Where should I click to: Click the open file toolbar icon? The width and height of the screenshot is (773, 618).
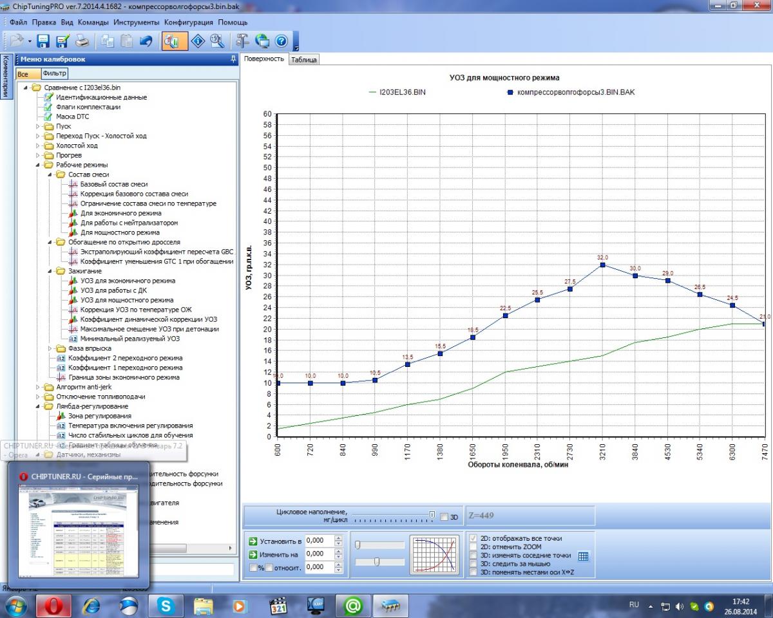click(16, 41)
